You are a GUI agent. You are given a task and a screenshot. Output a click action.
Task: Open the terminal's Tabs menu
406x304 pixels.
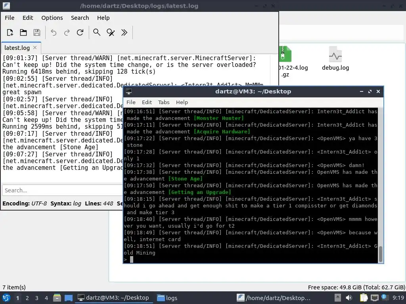click(x=164, y=102)
